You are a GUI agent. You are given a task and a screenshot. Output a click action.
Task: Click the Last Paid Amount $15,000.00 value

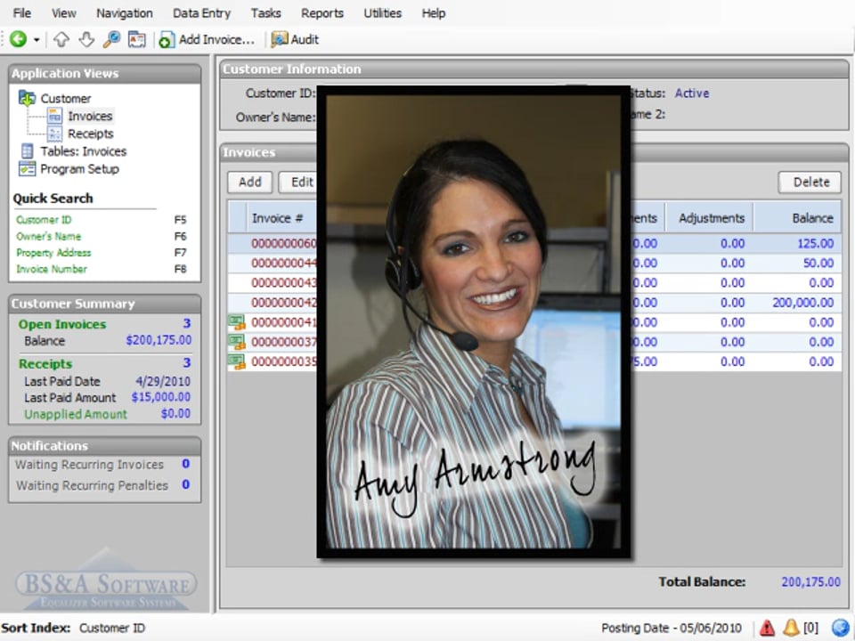click(x=161, y=397)
